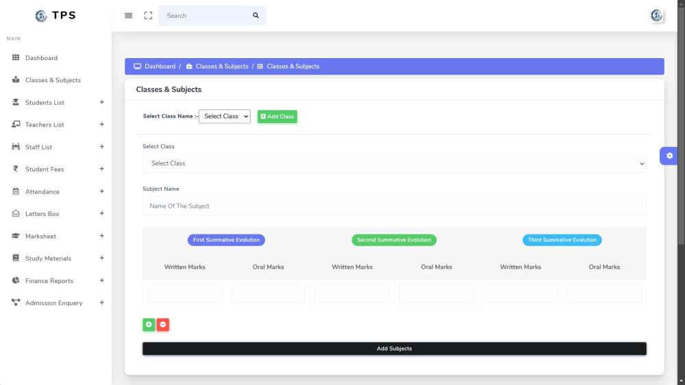Open the settings gear side tab

tap(669, 156)
